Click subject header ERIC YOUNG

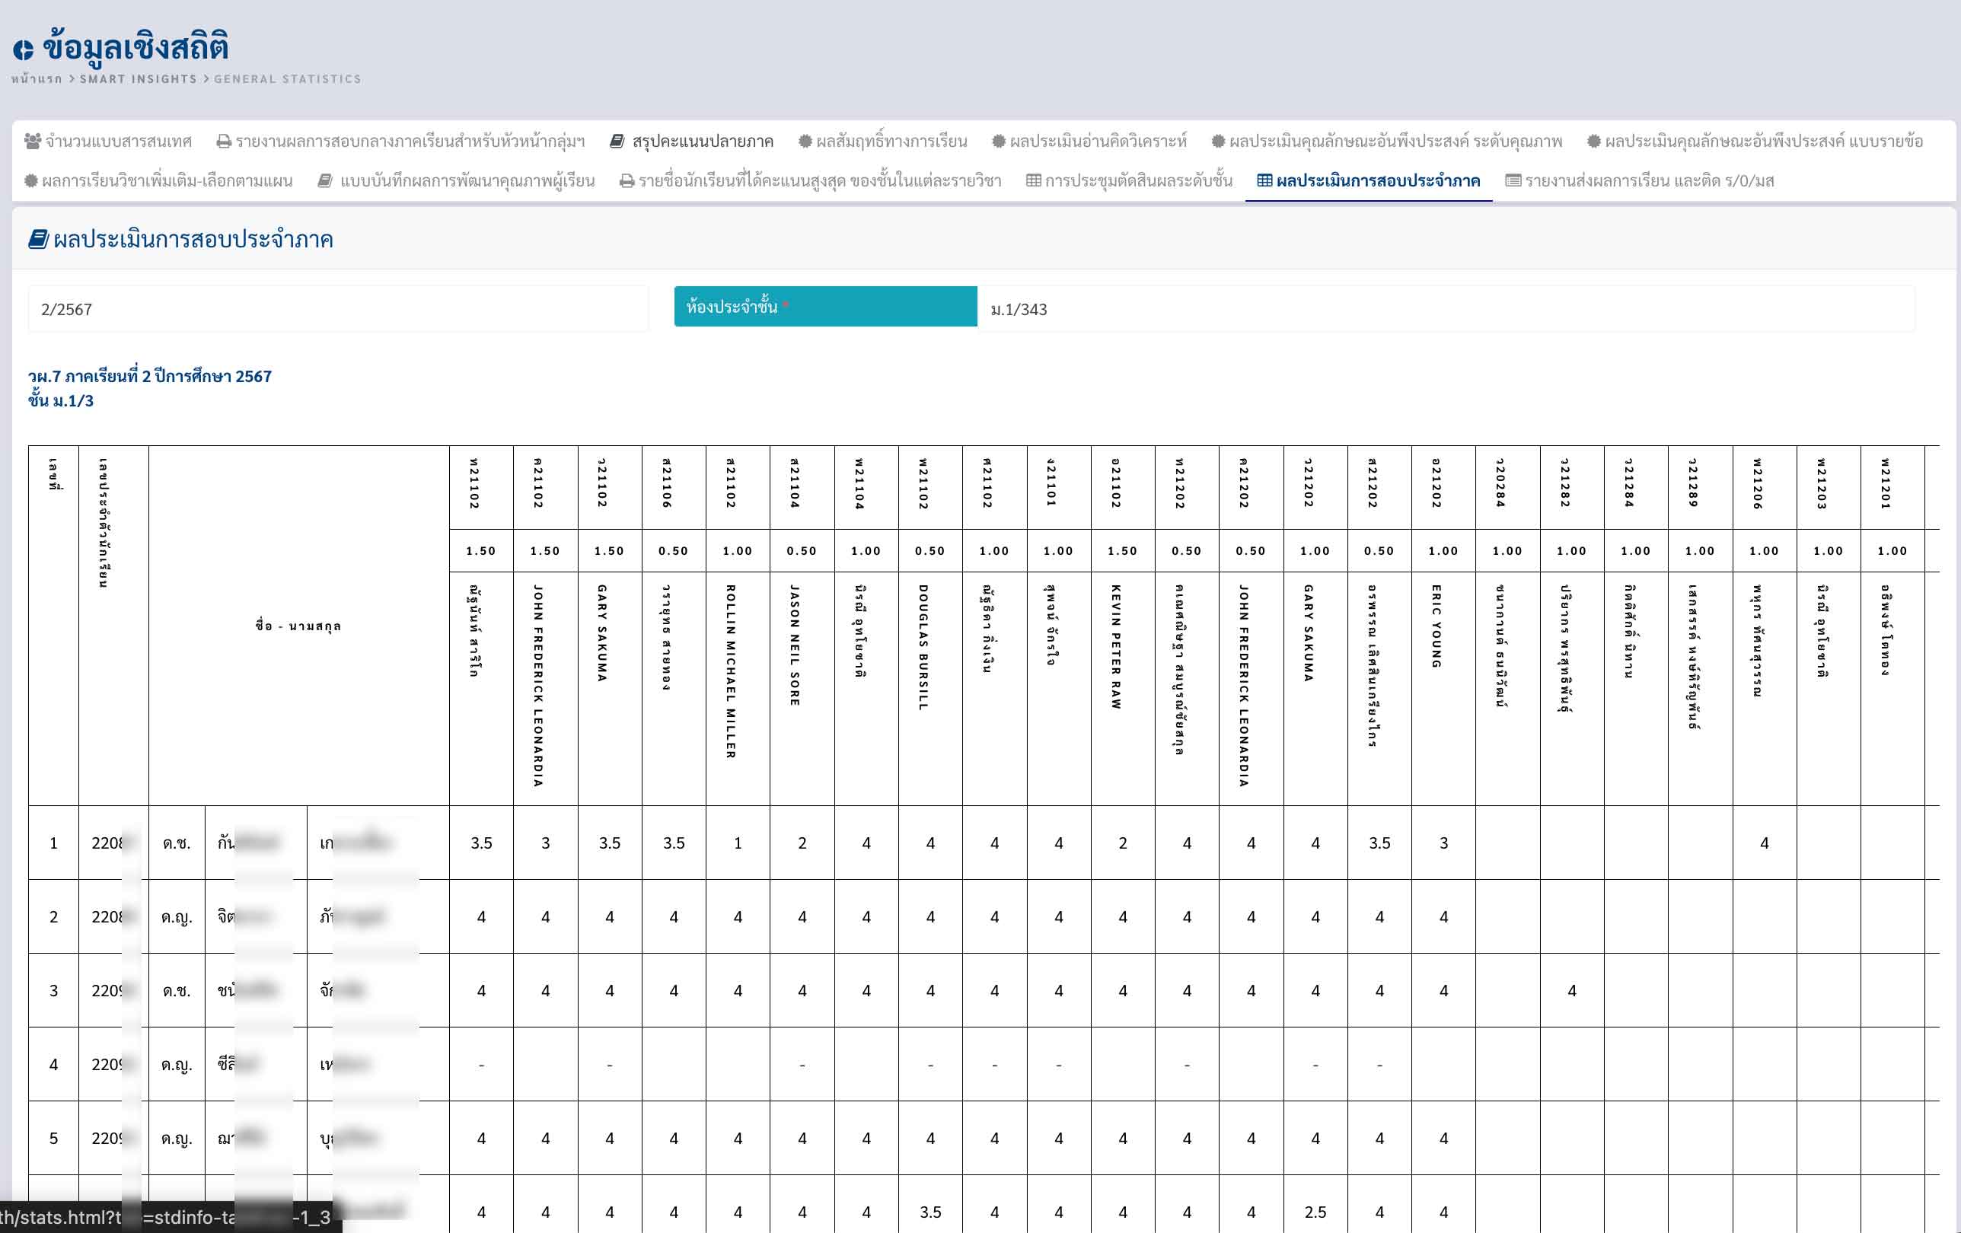click(1436, 626)
